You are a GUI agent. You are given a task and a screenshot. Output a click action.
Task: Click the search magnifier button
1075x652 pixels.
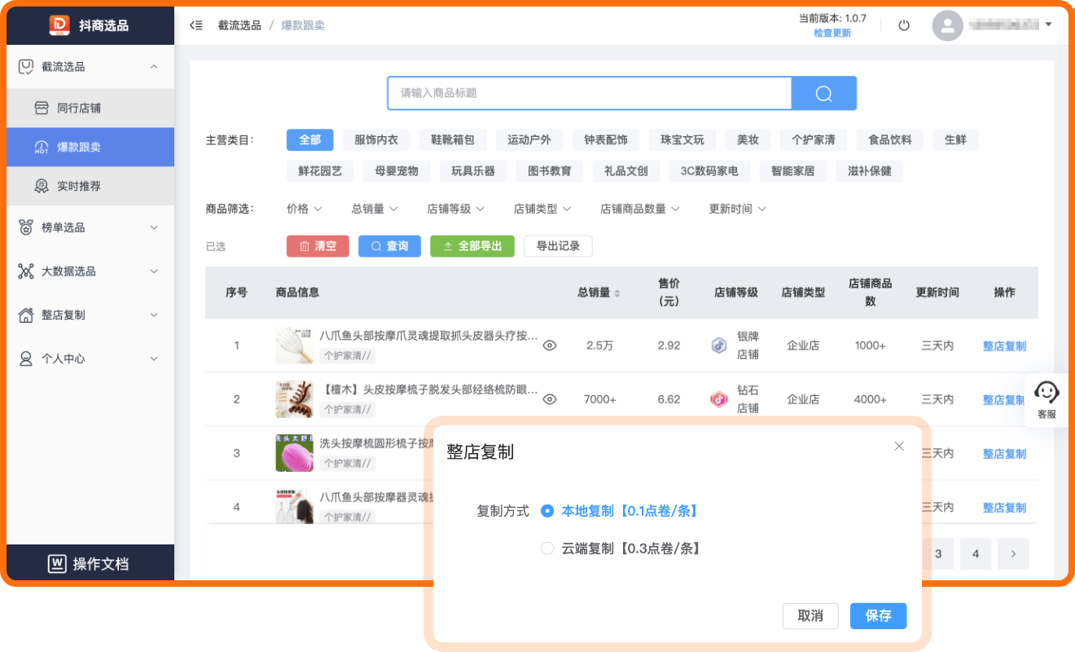click(x=823, y=93)
